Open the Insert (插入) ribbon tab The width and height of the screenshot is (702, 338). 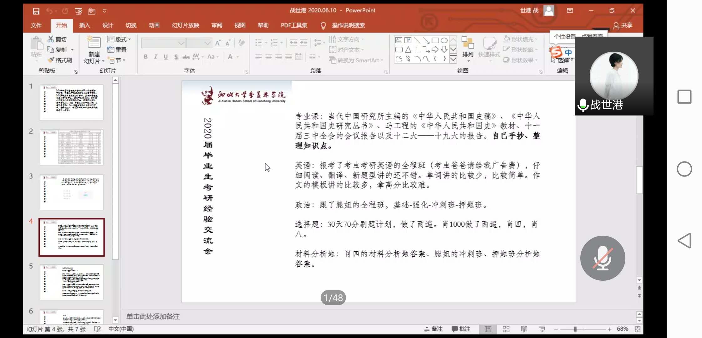[x=84, y=25]
